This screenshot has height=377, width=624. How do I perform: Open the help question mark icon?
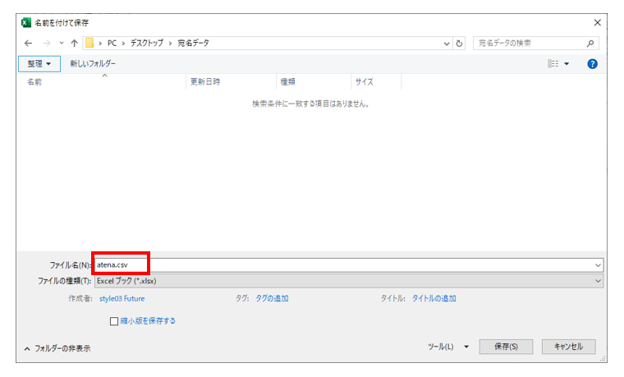tap(592, 63)
